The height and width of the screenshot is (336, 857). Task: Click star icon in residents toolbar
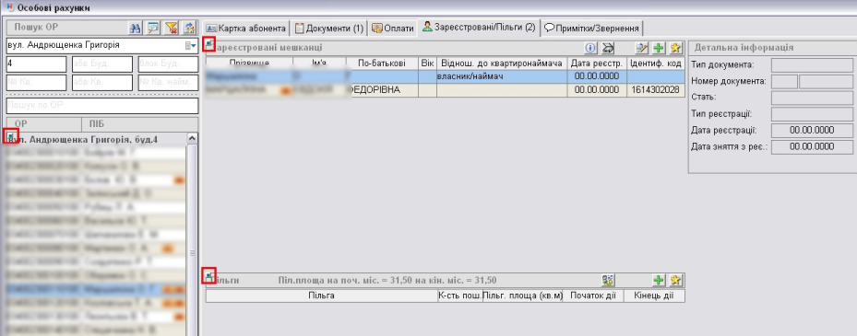click(676, 48)
